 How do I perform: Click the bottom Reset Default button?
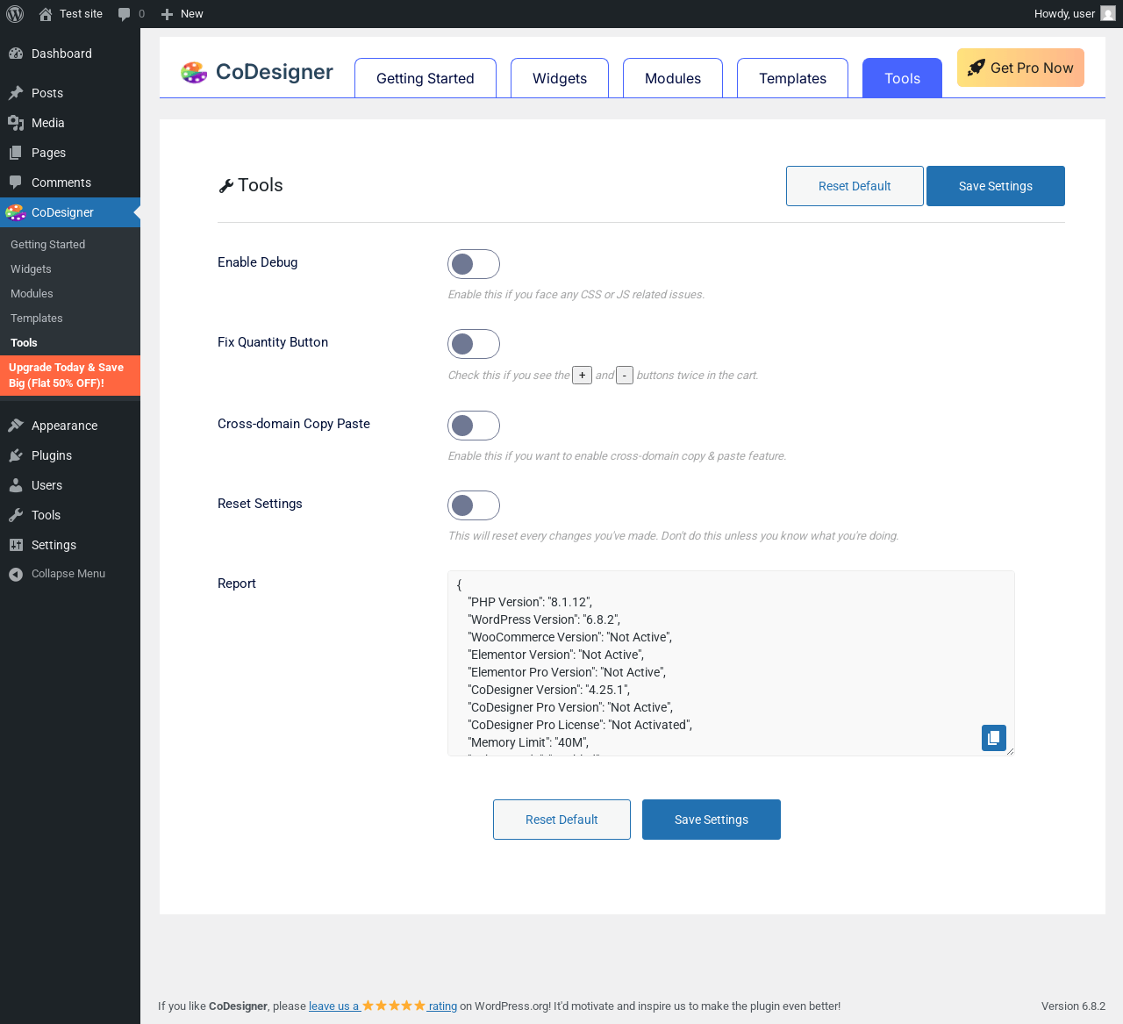tap(561, 820)
